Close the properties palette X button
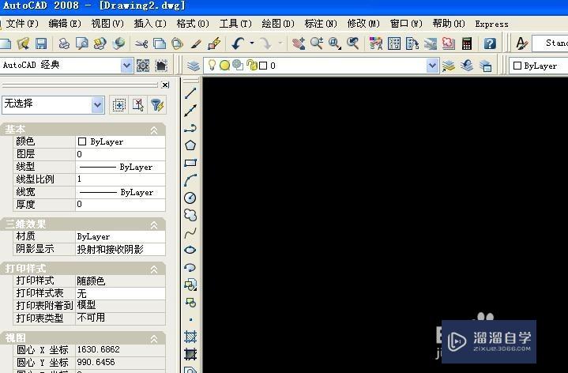Screen dimensions: 568x373 coord(165,85)
